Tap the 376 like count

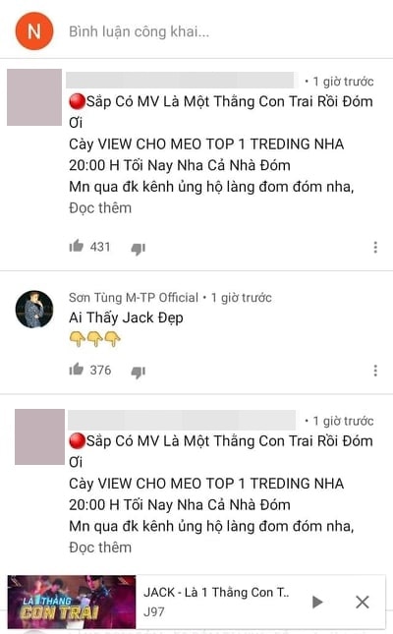[100, 370]
